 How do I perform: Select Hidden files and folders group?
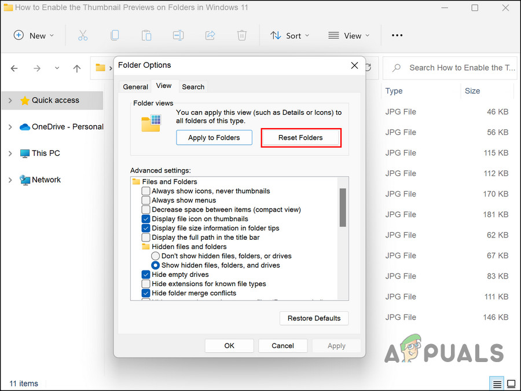(x=189, y=247)
